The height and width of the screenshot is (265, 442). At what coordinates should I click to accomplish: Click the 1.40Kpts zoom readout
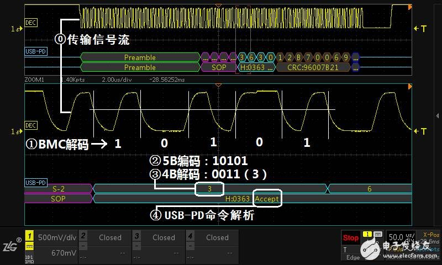(73, 79)
